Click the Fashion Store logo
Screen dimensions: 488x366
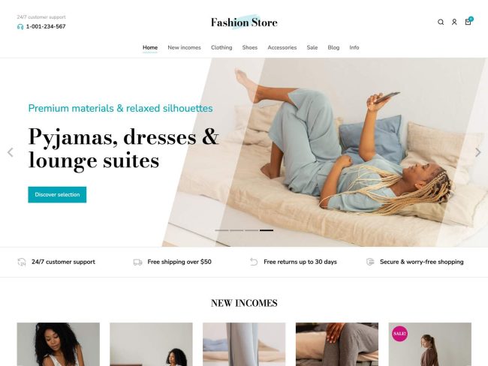pyautogui.click(x=244, y=22)
